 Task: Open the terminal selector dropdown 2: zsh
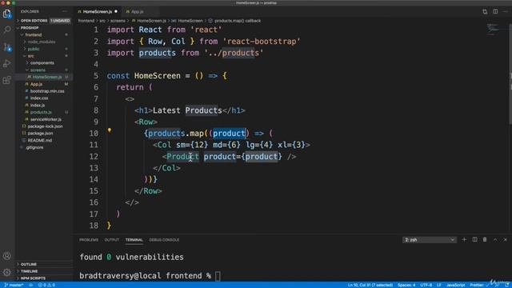coord(430,240)
